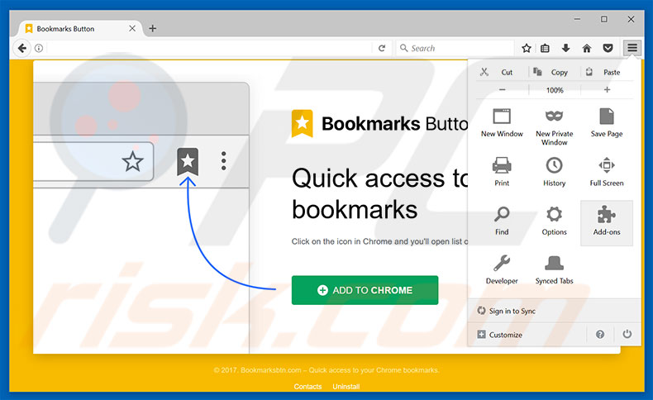Close the Bookmarks Button tab

[132, 28]
